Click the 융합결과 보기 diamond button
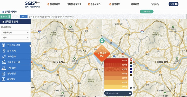This screenshot has width=187, height=97. click(x=102, y=54)
